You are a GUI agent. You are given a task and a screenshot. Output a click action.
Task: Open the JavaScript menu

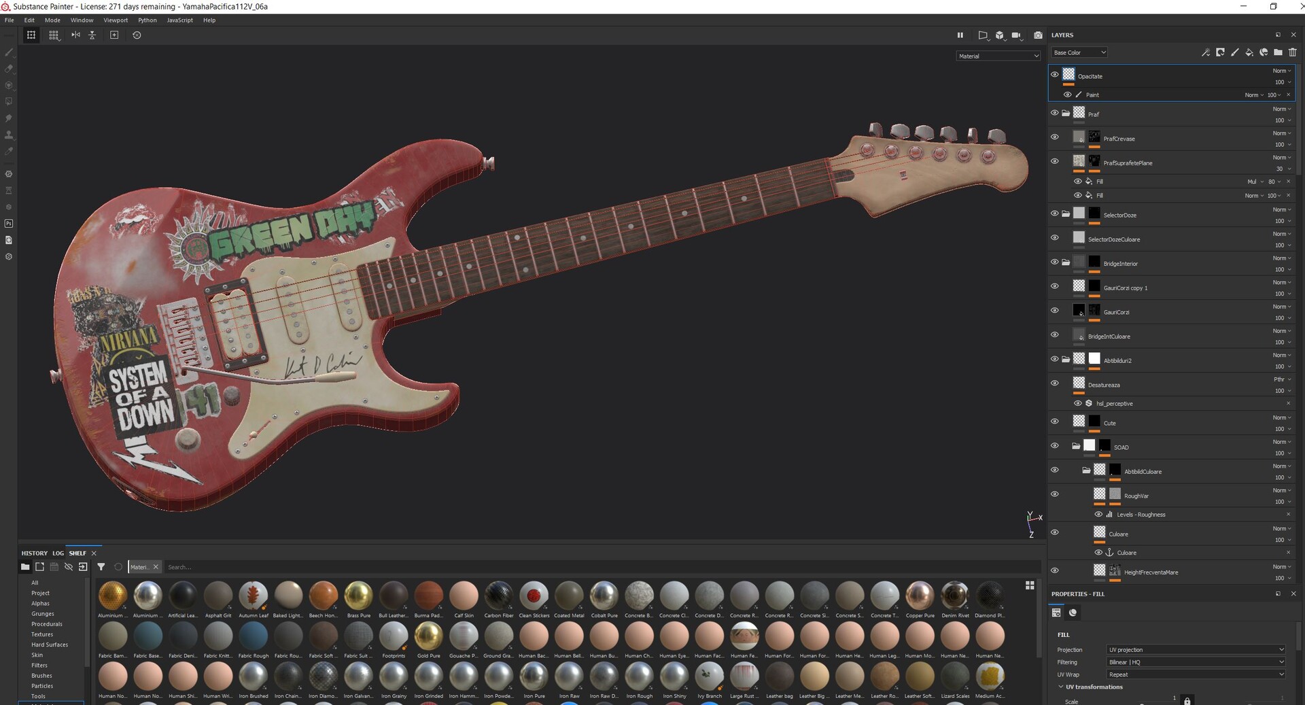tap(180, 20)
